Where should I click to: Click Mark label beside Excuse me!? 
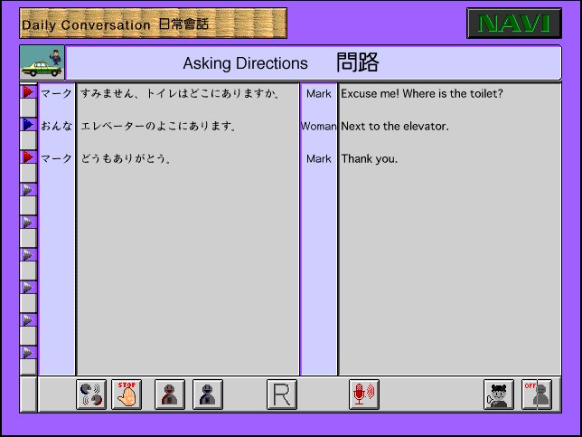coord(319,94)
